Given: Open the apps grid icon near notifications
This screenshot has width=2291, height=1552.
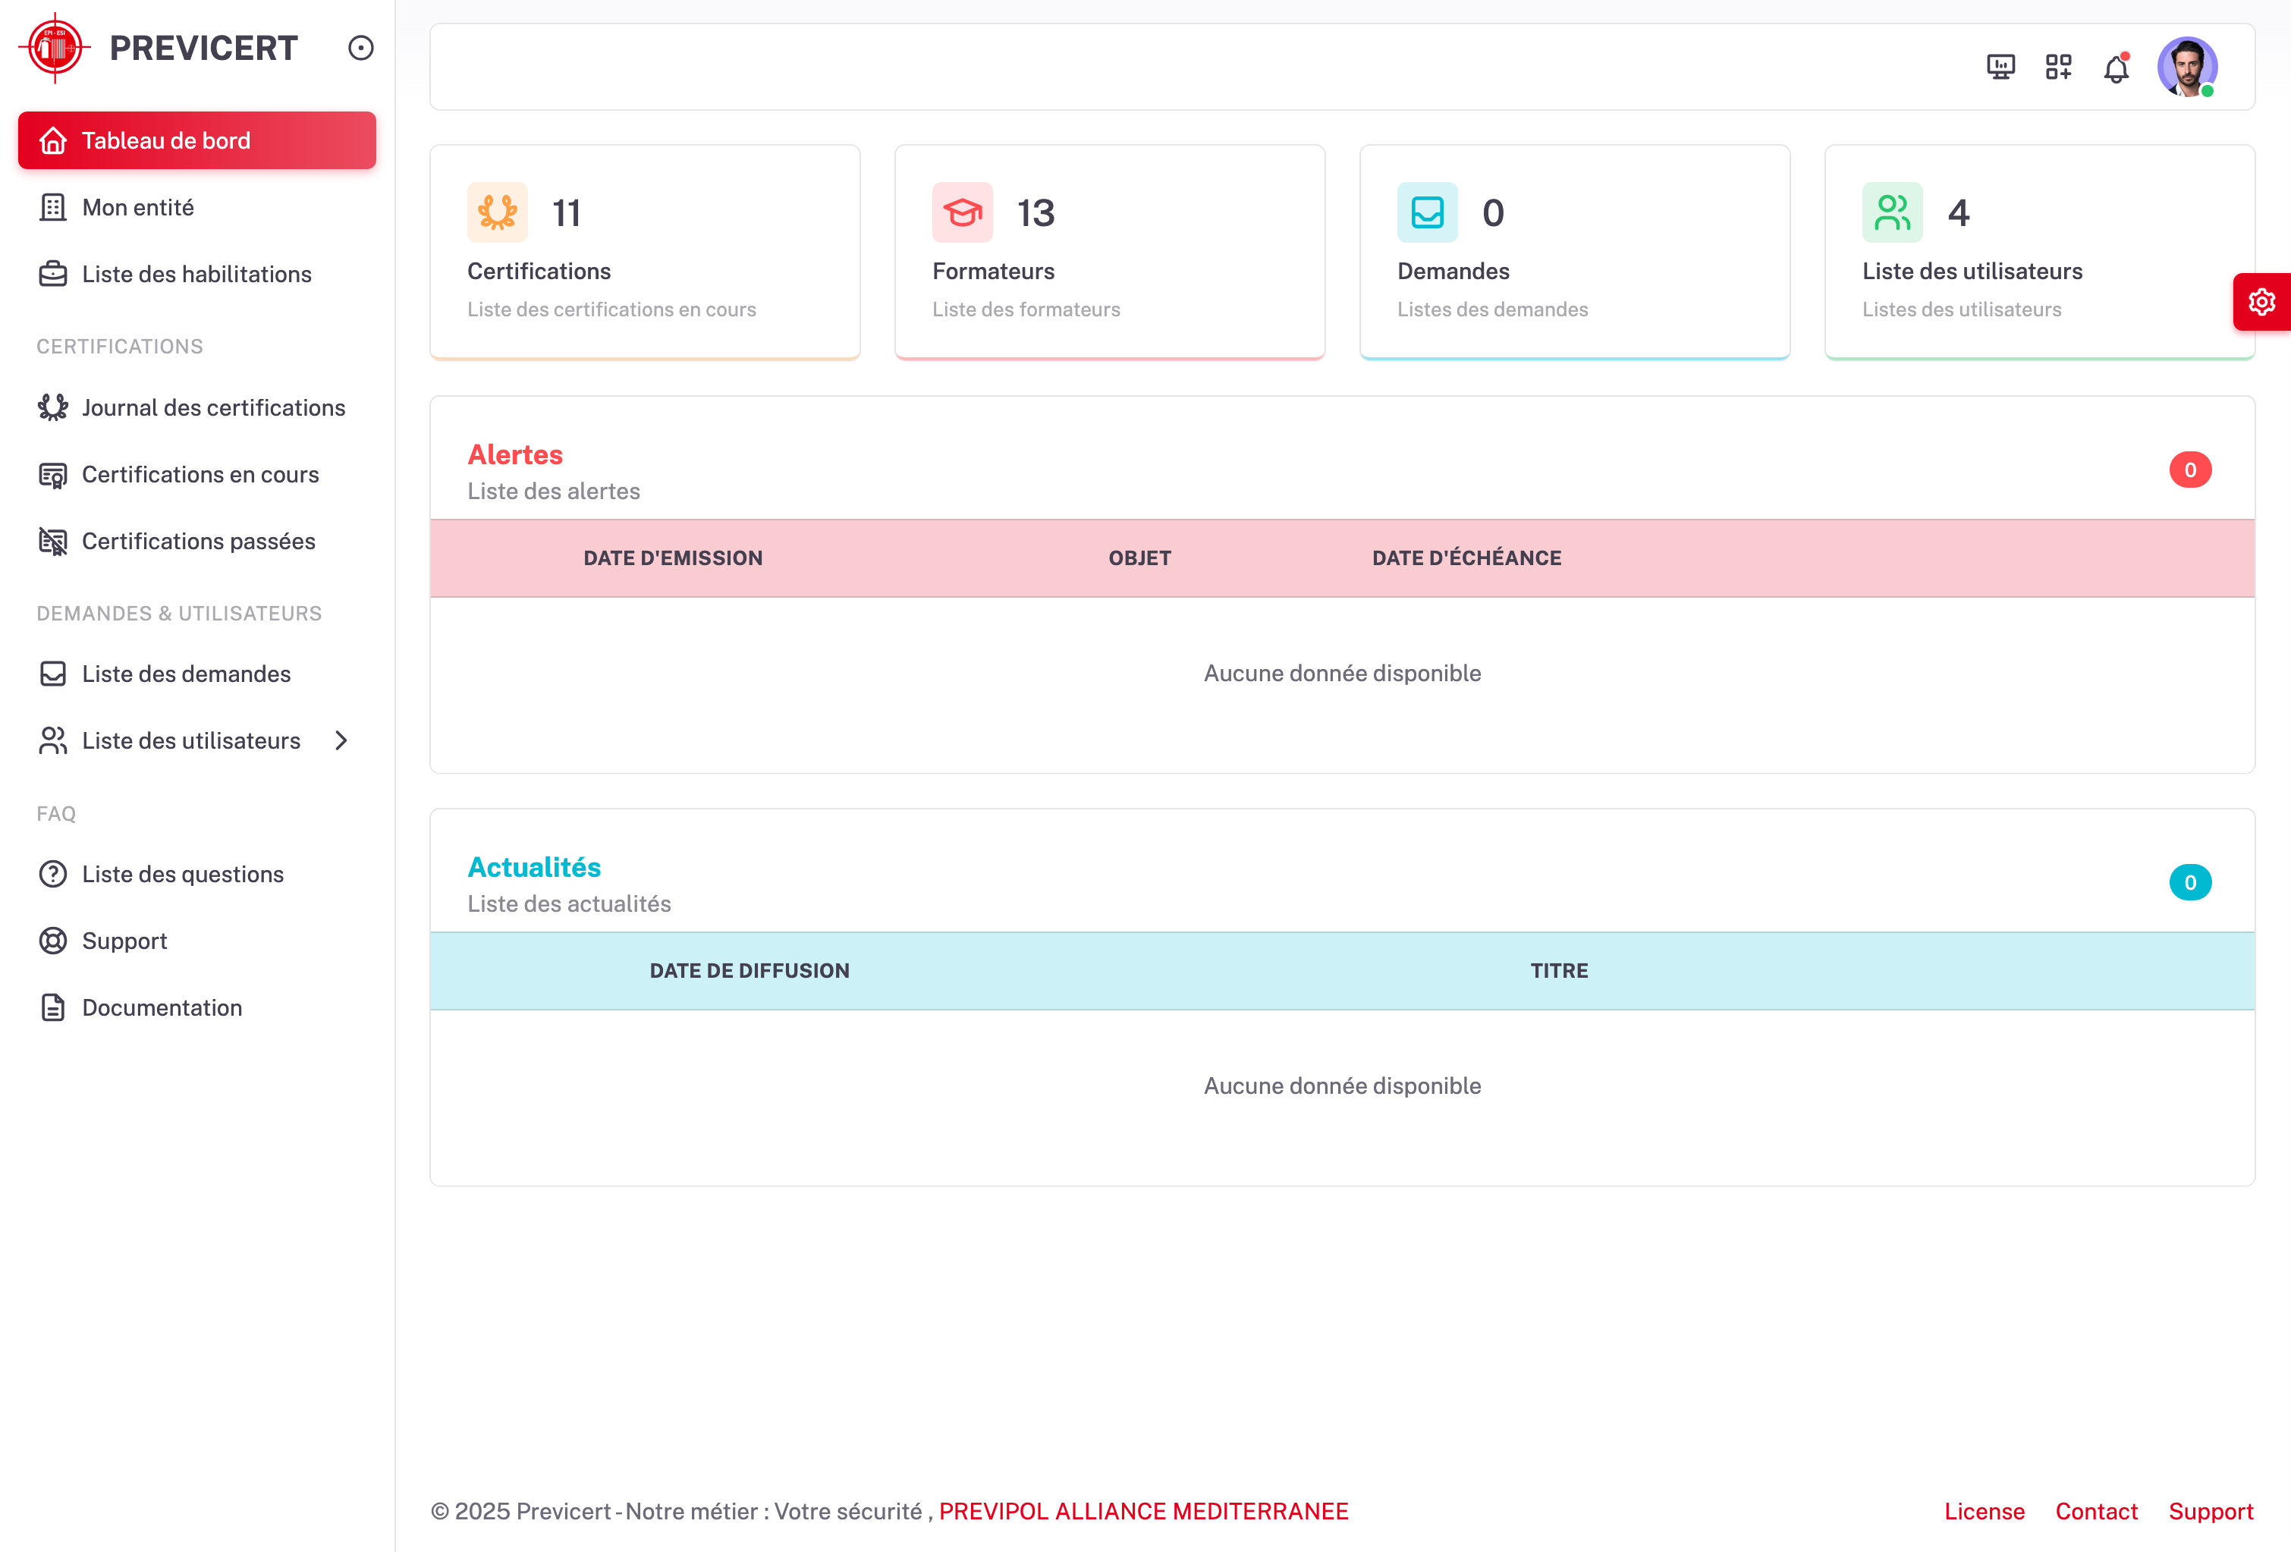Looking at the screenshot, I should coord(2058,67).
